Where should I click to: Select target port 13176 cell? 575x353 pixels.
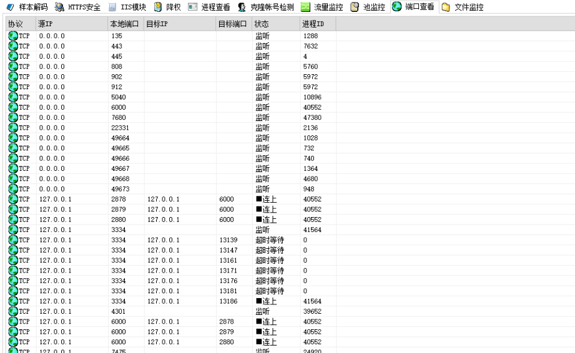pos(229,281)
